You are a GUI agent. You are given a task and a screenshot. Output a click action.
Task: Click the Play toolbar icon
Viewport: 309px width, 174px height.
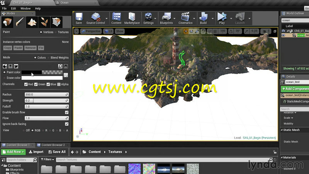(222, 18)
